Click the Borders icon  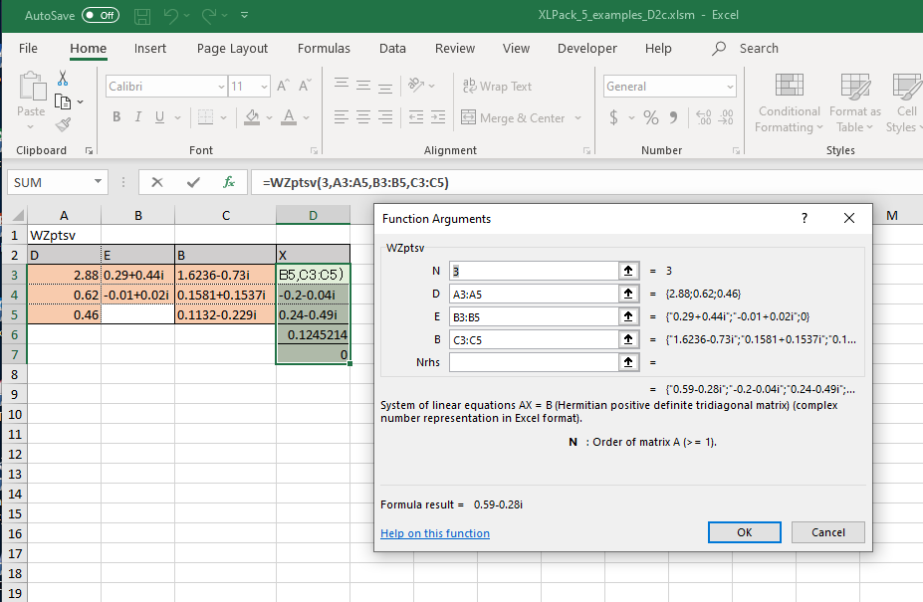[x=205, y=117]
